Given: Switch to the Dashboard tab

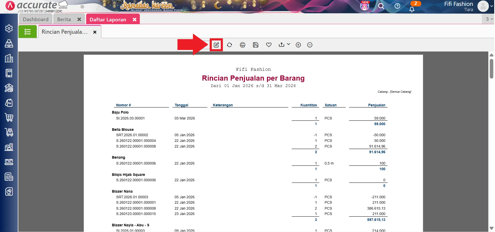Looking at the screenshot, I should click(x=36, y=19).
